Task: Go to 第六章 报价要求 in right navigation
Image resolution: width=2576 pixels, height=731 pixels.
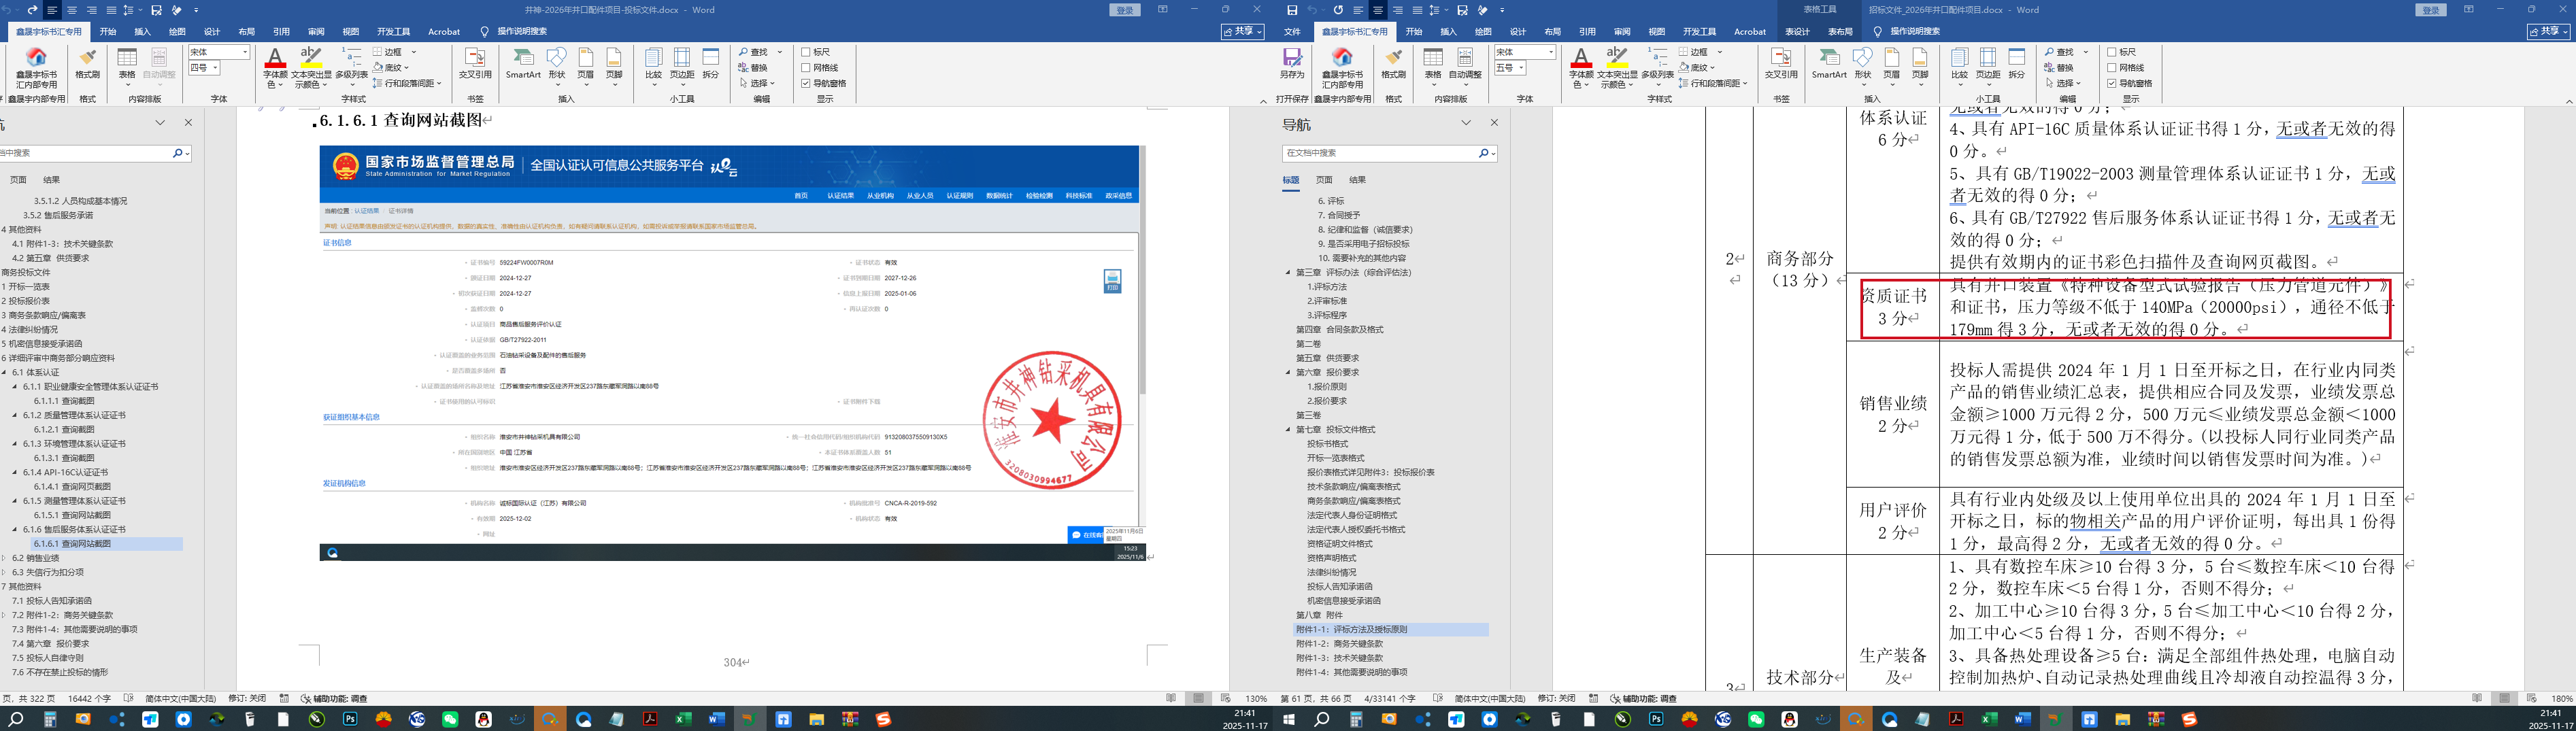Action: (x=1328, y=372)
